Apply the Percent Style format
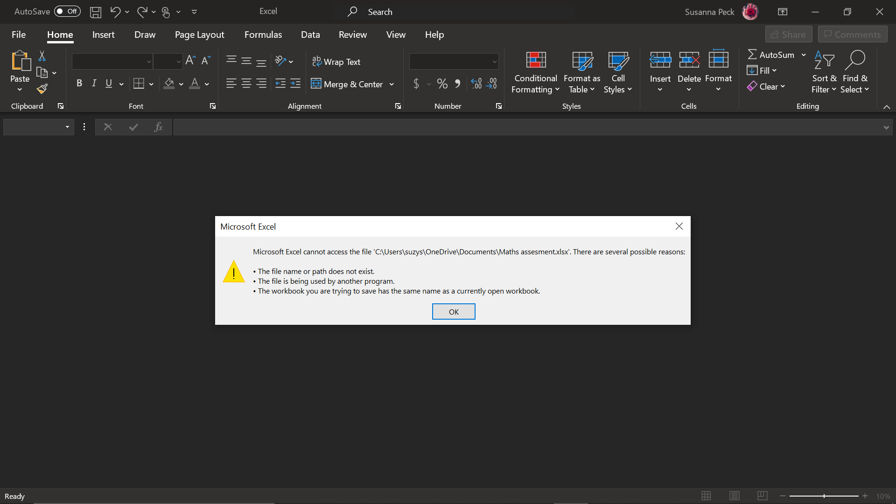Viewport: 896px width, 504px height. pos(442,84)
